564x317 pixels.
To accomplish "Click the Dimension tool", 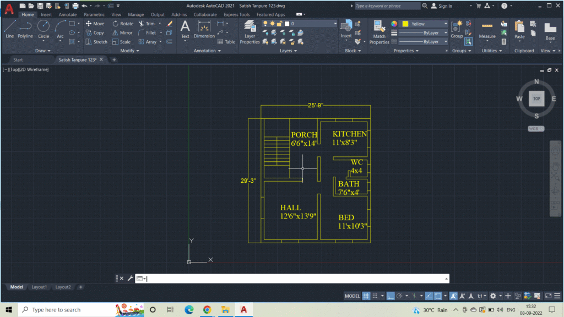I will point(204,29).
